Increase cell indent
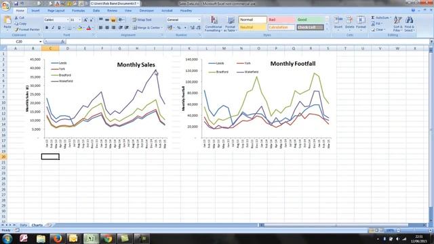 [127, 28]
